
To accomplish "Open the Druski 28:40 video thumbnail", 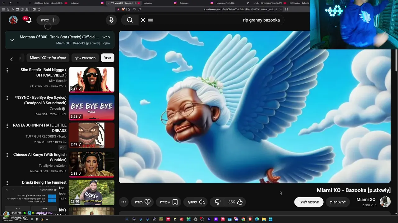I will pyautogui.click(x=91, y=192).
